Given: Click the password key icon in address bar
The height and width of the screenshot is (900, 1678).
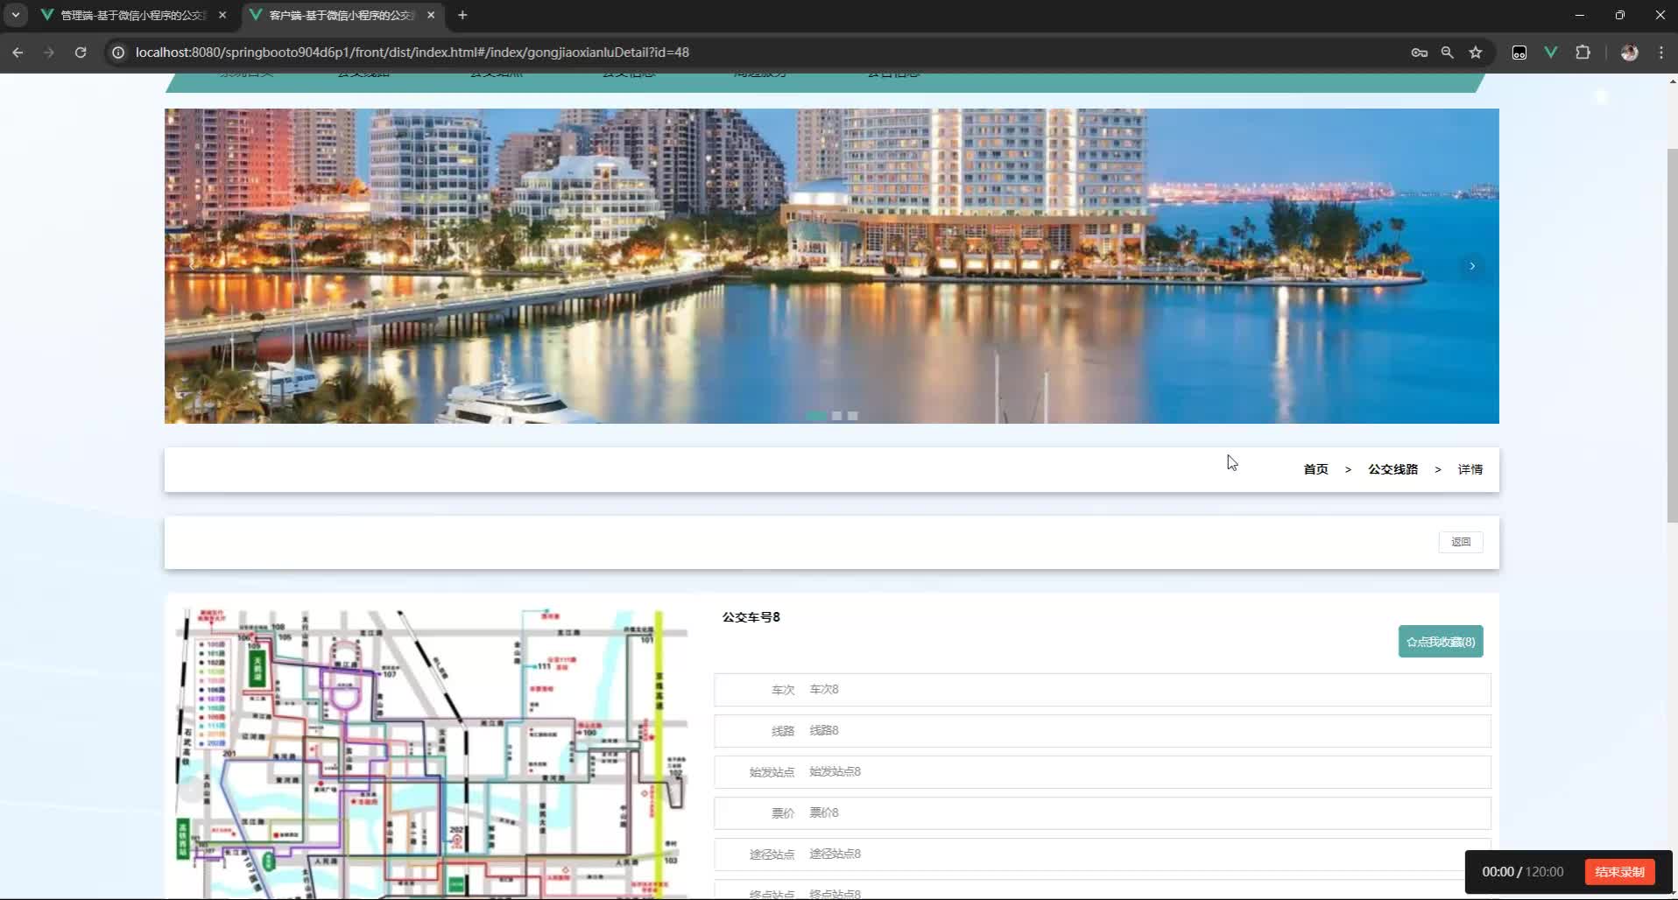Looking at the screenshot, I should tap(1420, 53).
